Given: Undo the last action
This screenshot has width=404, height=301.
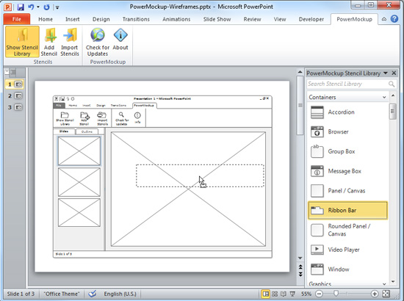Looking at the screenshot, I should pos(31,7).
